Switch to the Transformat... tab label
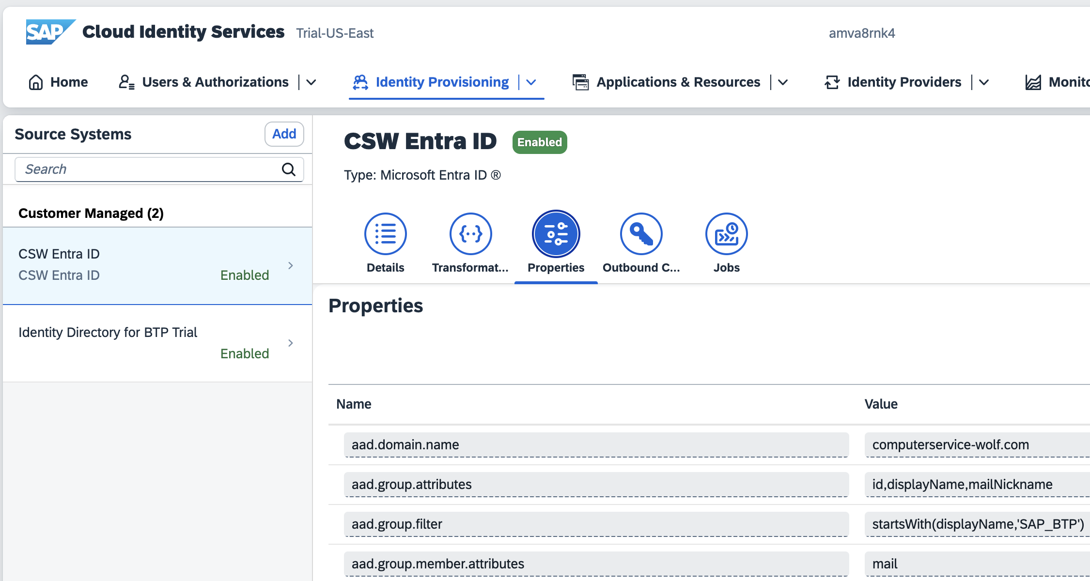Image resolution: width=1090 pixels, height=581 pixels. 470,268
